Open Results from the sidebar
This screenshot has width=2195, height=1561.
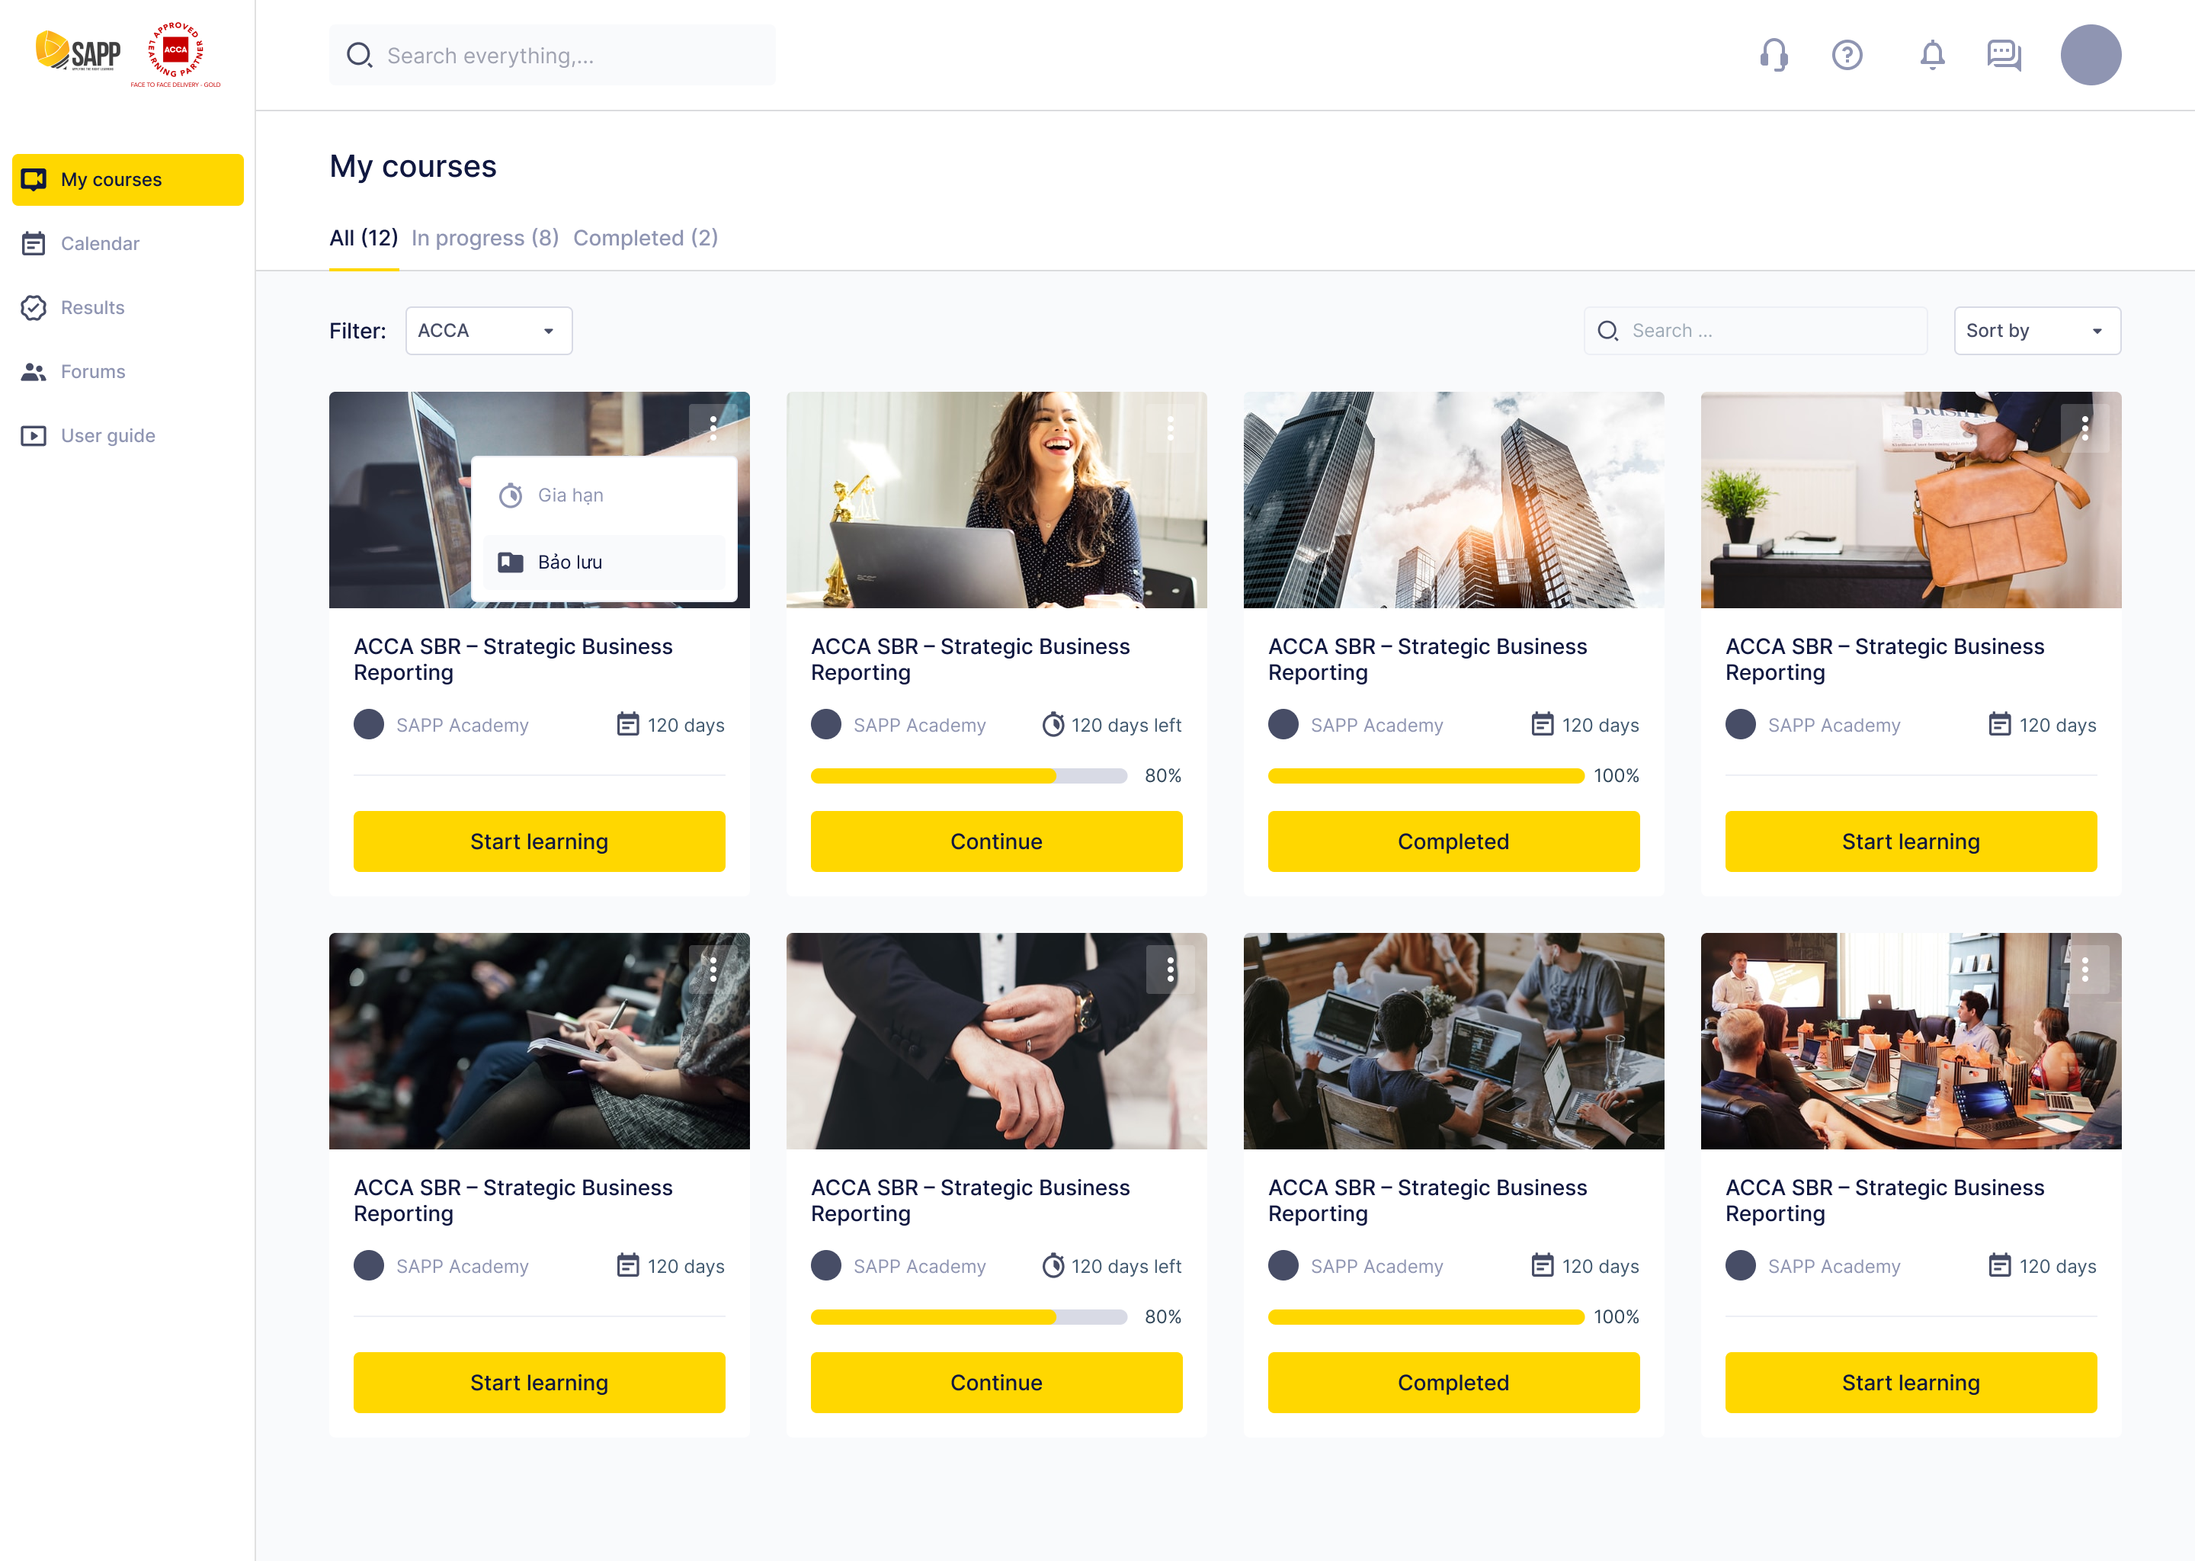tap(128, 308)
